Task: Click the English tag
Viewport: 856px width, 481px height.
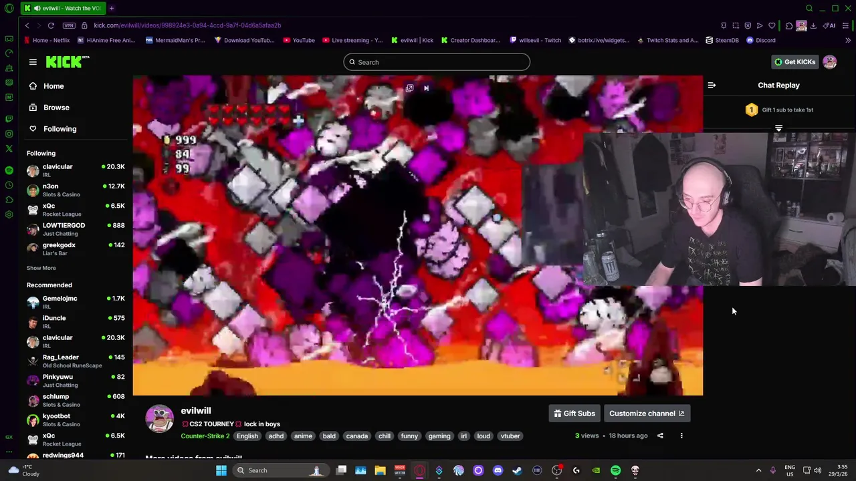Action: 247,436
